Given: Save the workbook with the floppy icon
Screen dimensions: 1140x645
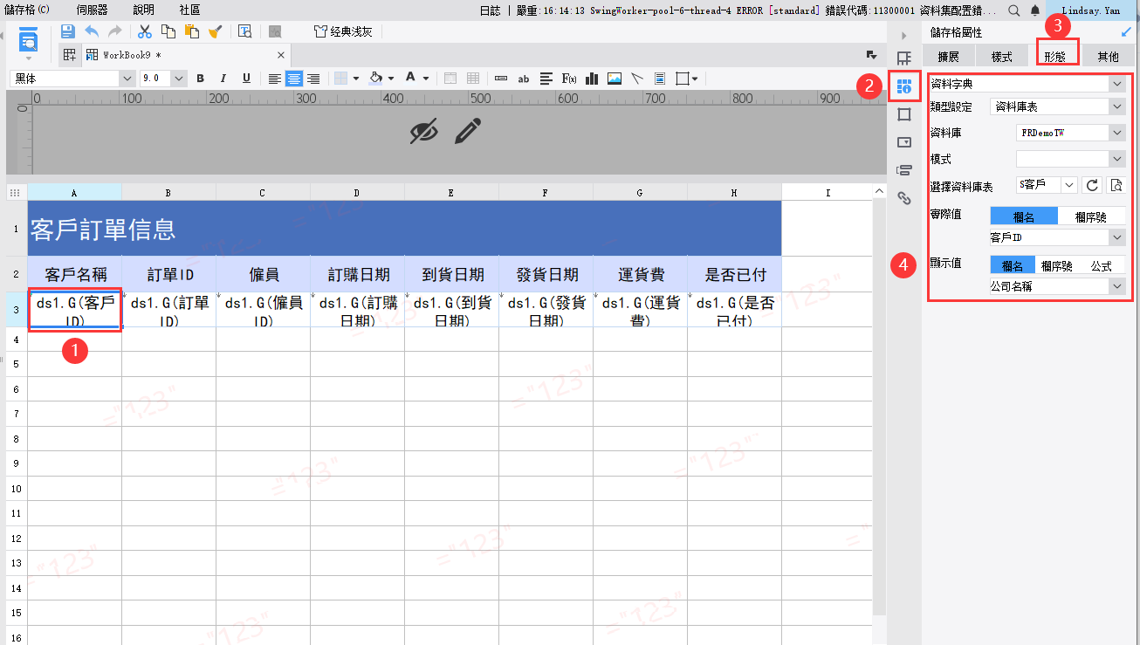Looking at the screenshot, I should click(67, 31).
